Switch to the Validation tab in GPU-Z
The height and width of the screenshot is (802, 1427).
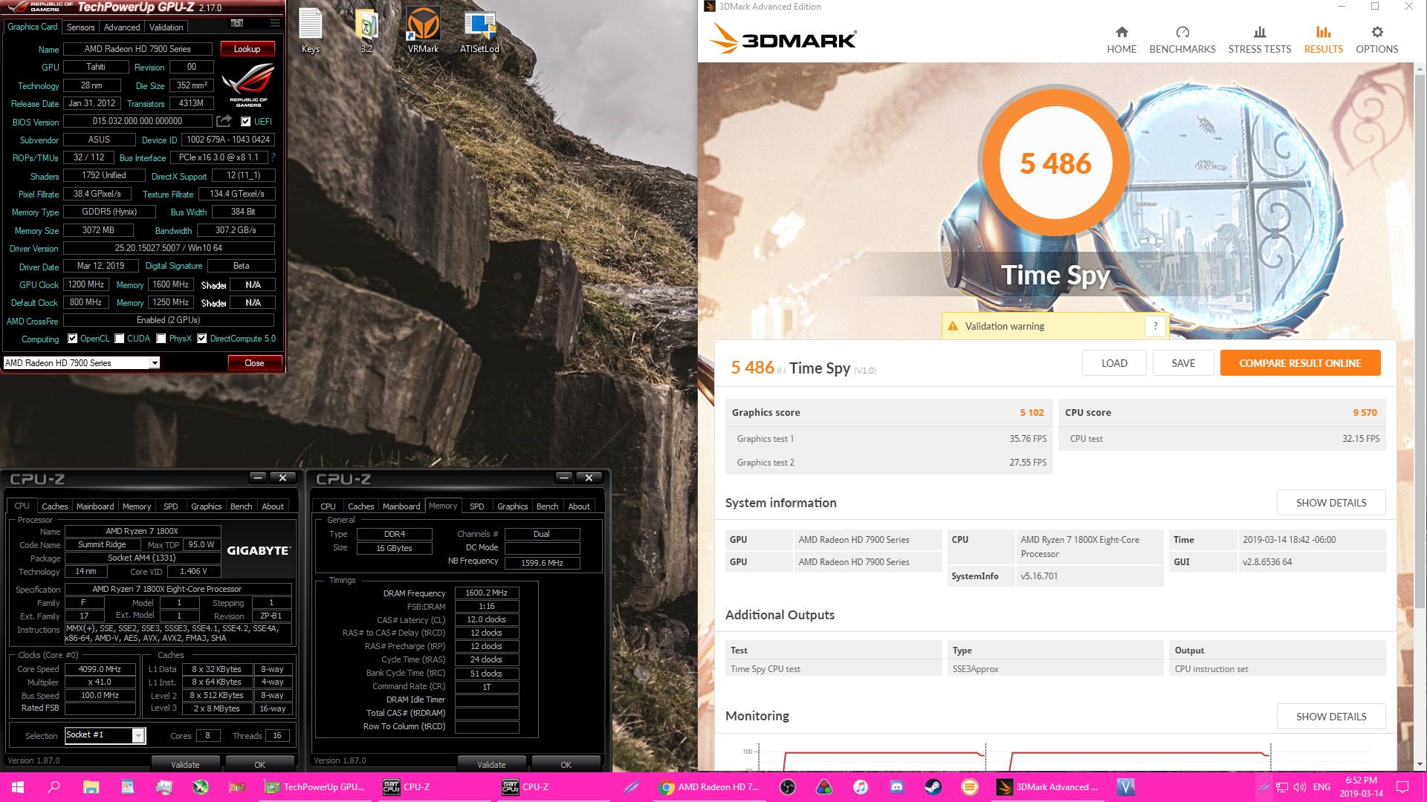click(x=166, y=27)
